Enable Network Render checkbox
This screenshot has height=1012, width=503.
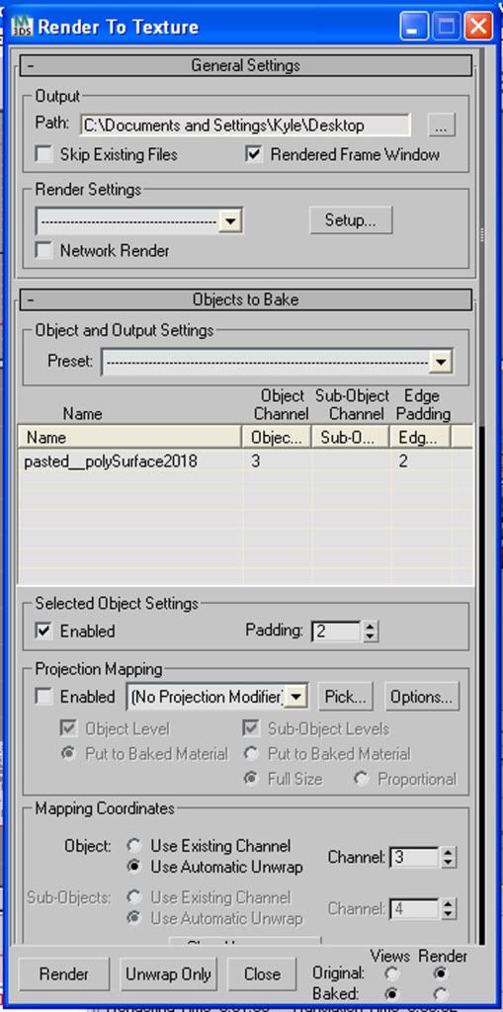[43, 250]
